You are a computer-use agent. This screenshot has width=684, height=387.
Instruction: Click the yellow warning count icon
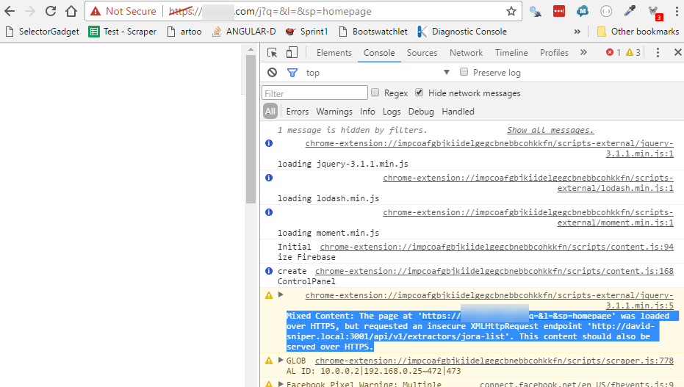[630, 52]
